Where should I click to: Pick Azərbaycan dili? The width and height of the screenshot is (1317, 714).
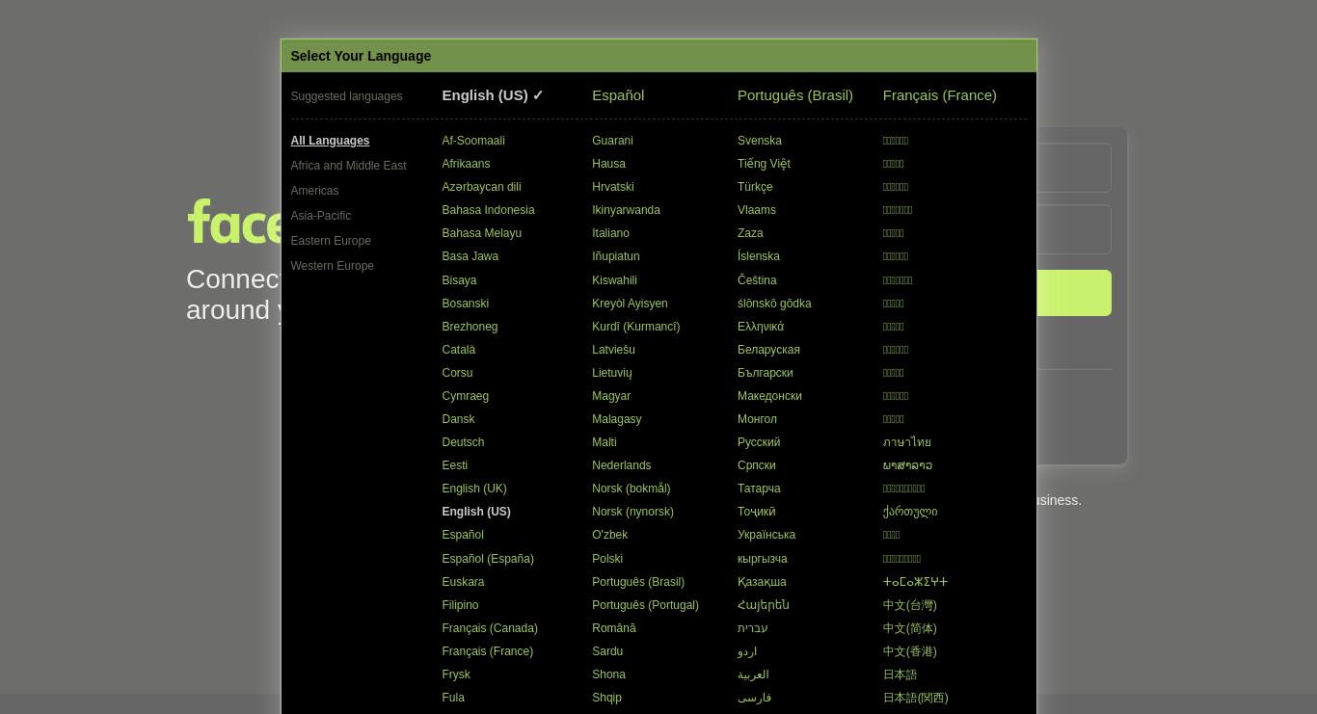pos(481,187)
